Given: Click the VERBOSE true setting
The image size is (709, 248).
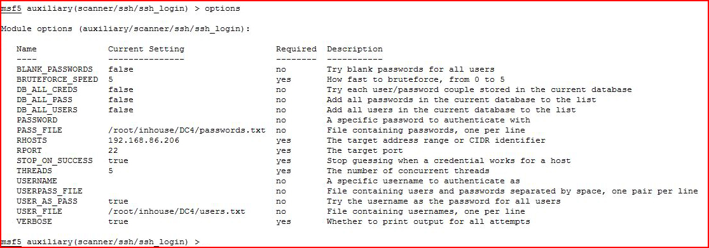Looking at the screenshot, I should coord(118,221).
